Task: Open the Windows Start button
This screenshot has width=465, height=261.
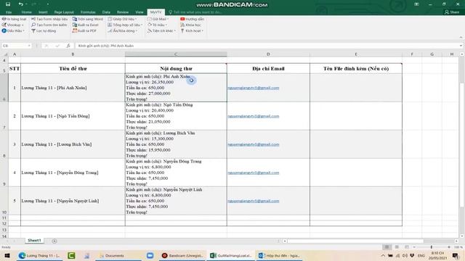Action: (x=7, y=255)
